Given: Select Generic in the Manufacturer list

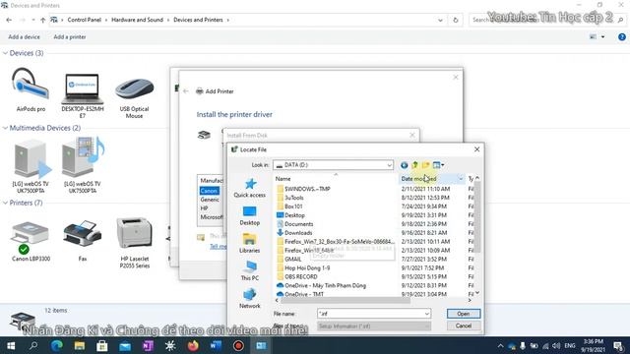Looking at the screenshot, I should 210,200.
